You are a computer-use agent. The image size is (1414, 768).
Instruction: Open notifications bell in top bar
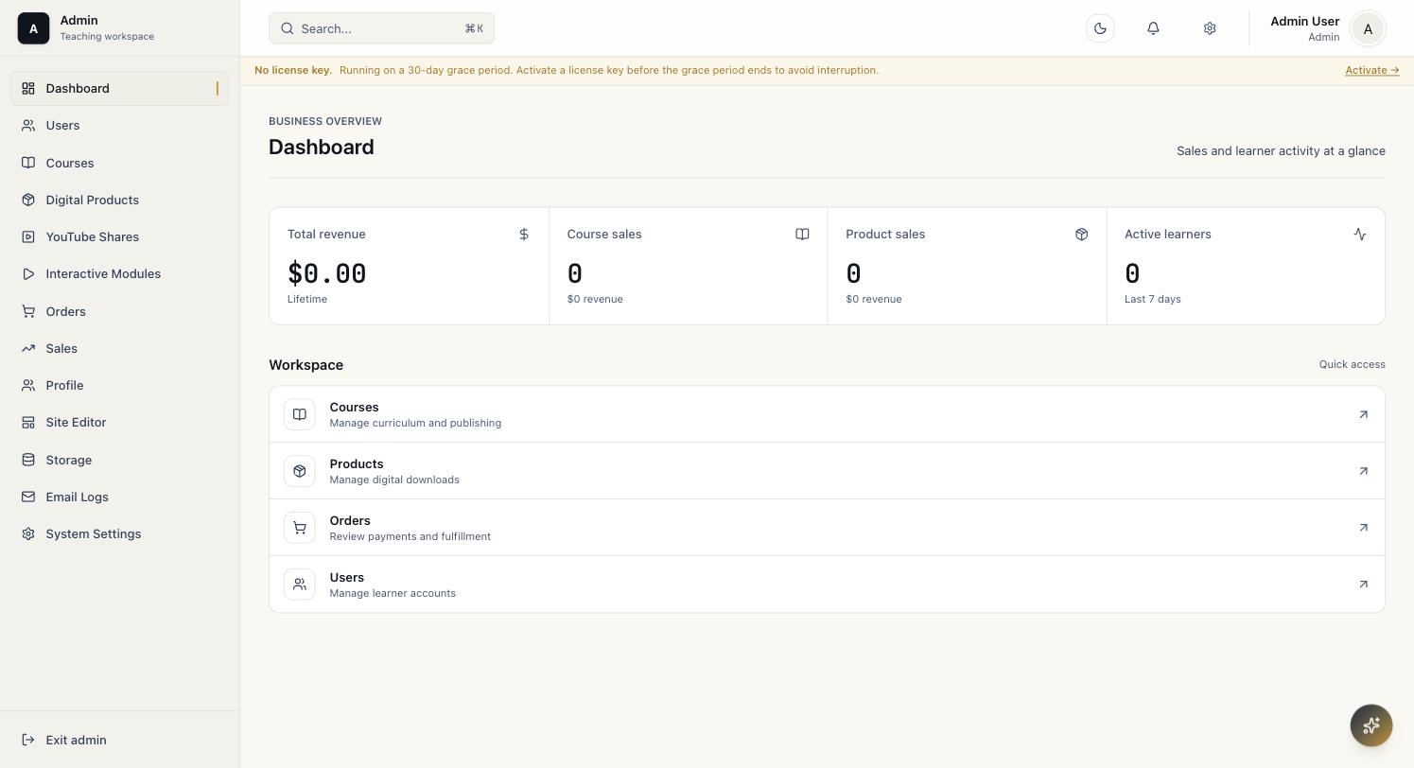click(1153, 28)
